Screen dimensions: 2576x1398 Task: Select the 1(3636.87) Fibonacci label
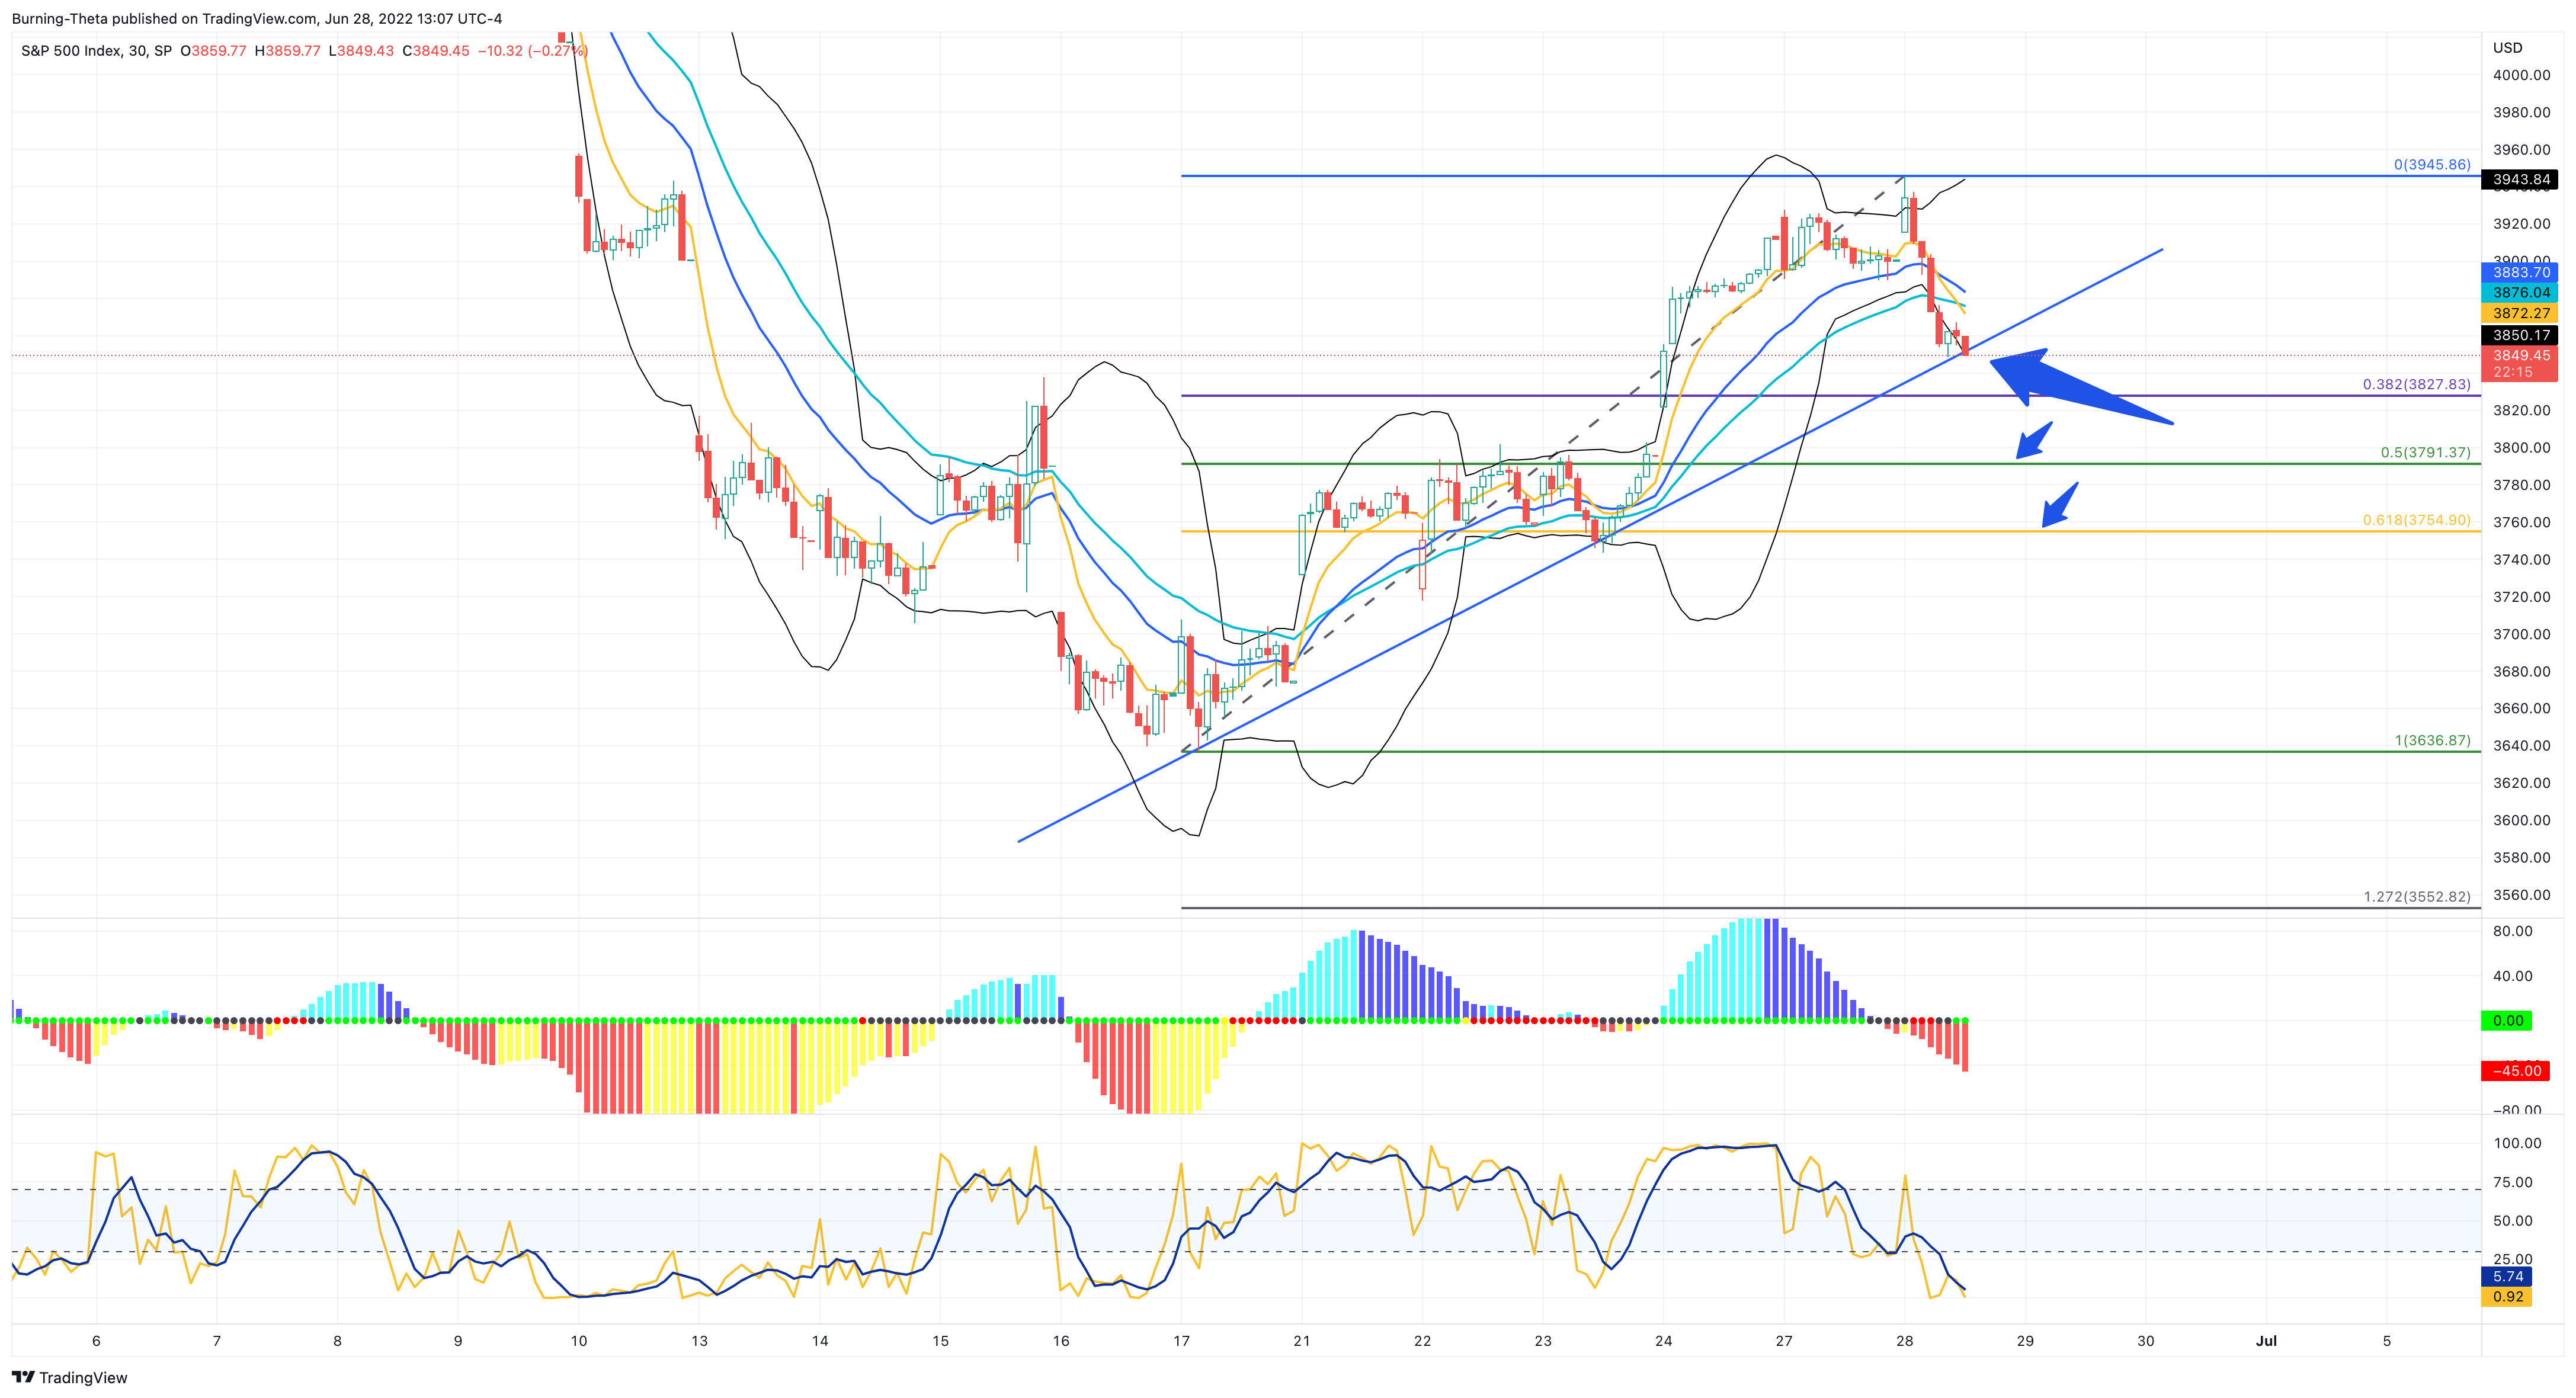pyautogui.click(x=2432, y=740)
